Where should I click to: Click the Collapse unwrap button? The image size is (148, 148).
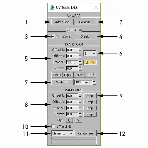pyautogui.click(x=85, y=22)
